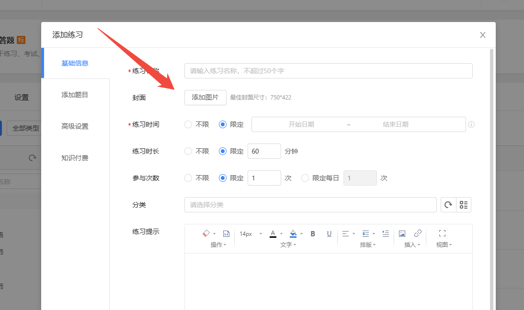Select the 限定每日 radio option
This screenshot has height=310, width=524.
[305, 178]
